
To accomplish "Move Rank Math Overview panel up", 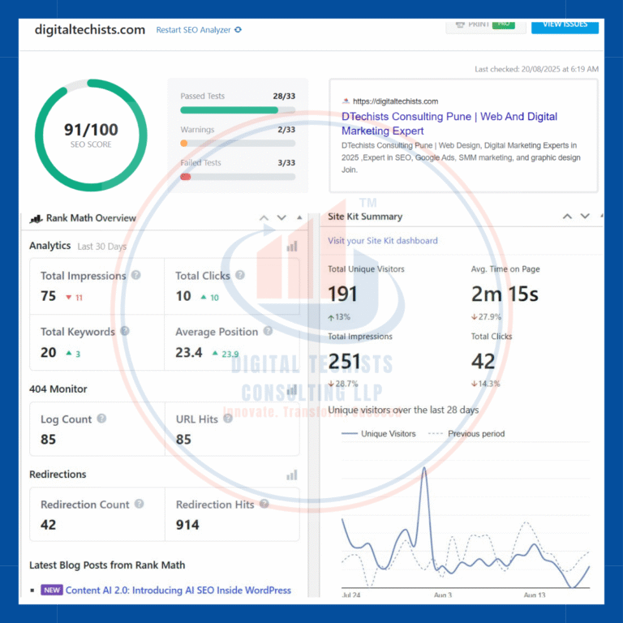I will point(264,217).
